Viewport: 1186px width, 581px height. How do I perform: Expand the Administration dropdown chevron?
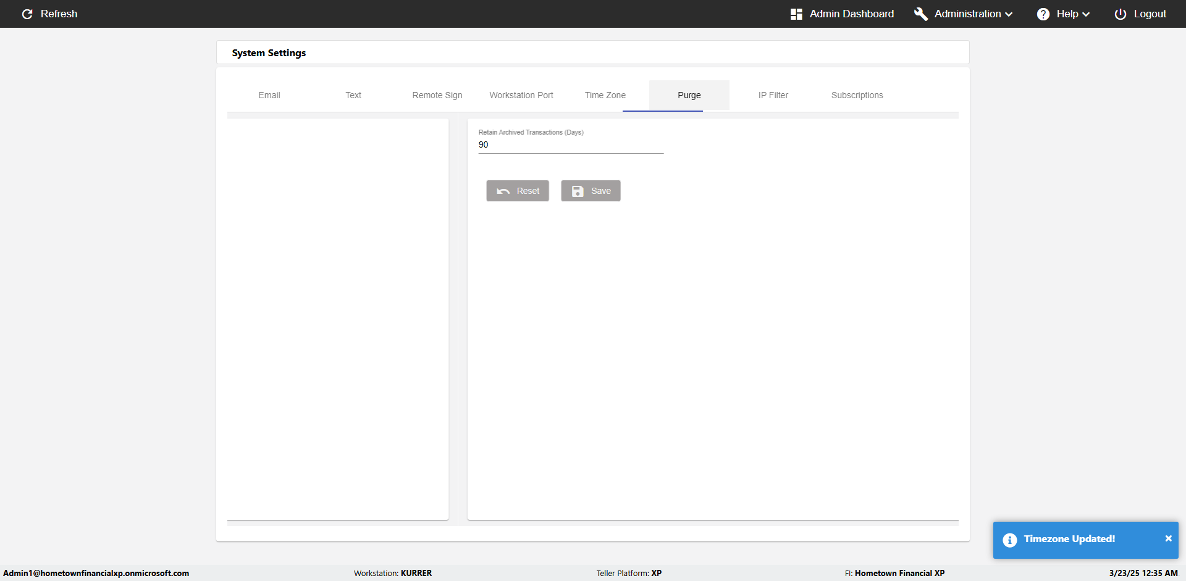tap(1009, 14)
